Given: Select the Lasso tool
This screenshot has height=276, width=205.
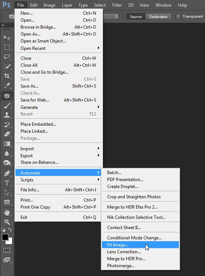Looking at the screenshot, I should (7, 57).
